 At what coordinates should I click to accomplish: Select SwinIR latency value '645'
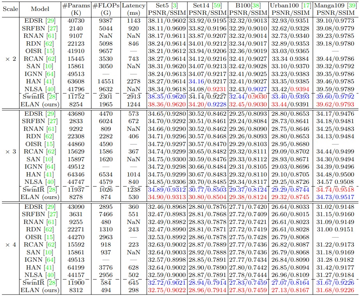[133, 283]
